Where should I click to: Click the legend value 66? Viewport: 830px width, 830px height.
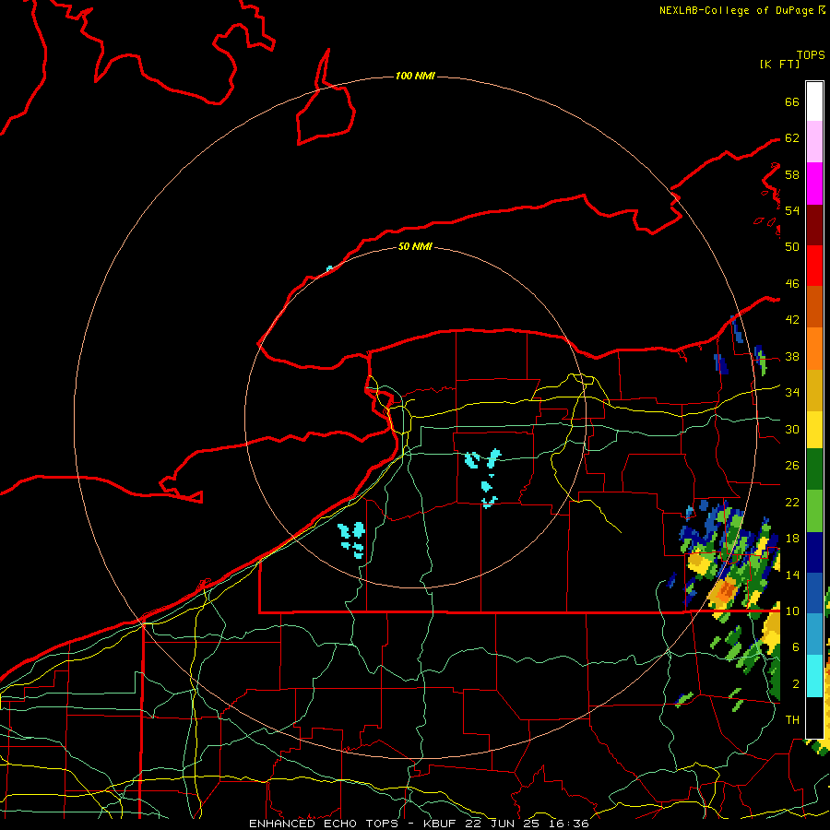click(792, 101)
